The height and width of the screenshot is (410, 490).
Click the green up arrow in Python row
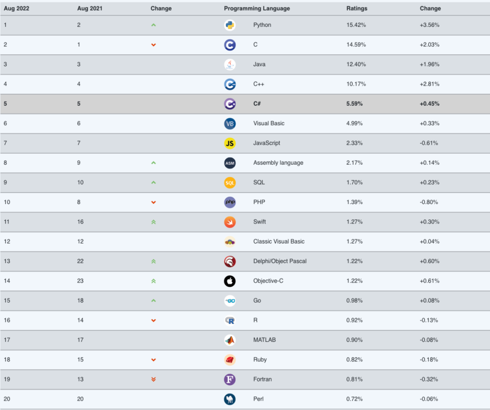(x=153, y=25)
